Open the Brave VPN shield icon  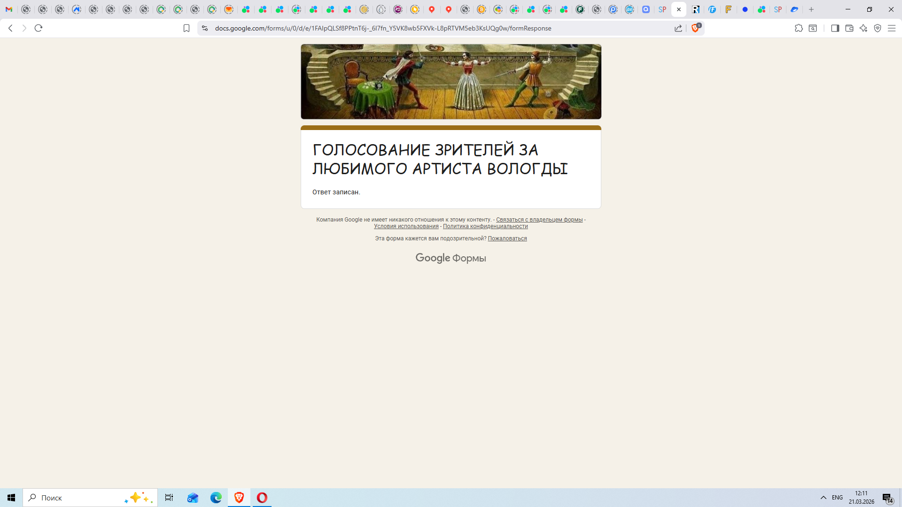[x=878, y=28]
